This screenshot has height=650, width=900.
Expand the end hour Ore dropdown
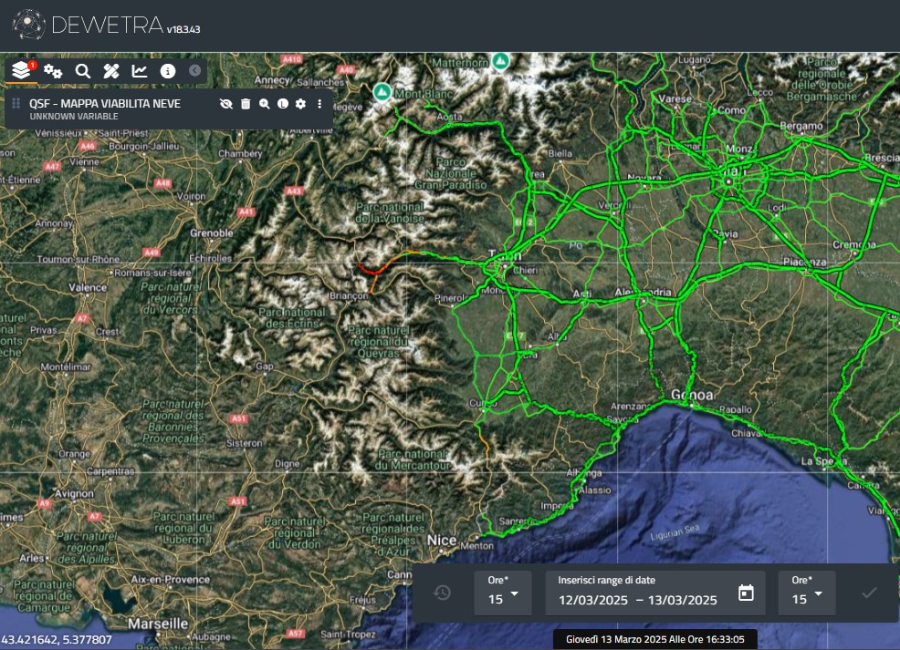807,593
